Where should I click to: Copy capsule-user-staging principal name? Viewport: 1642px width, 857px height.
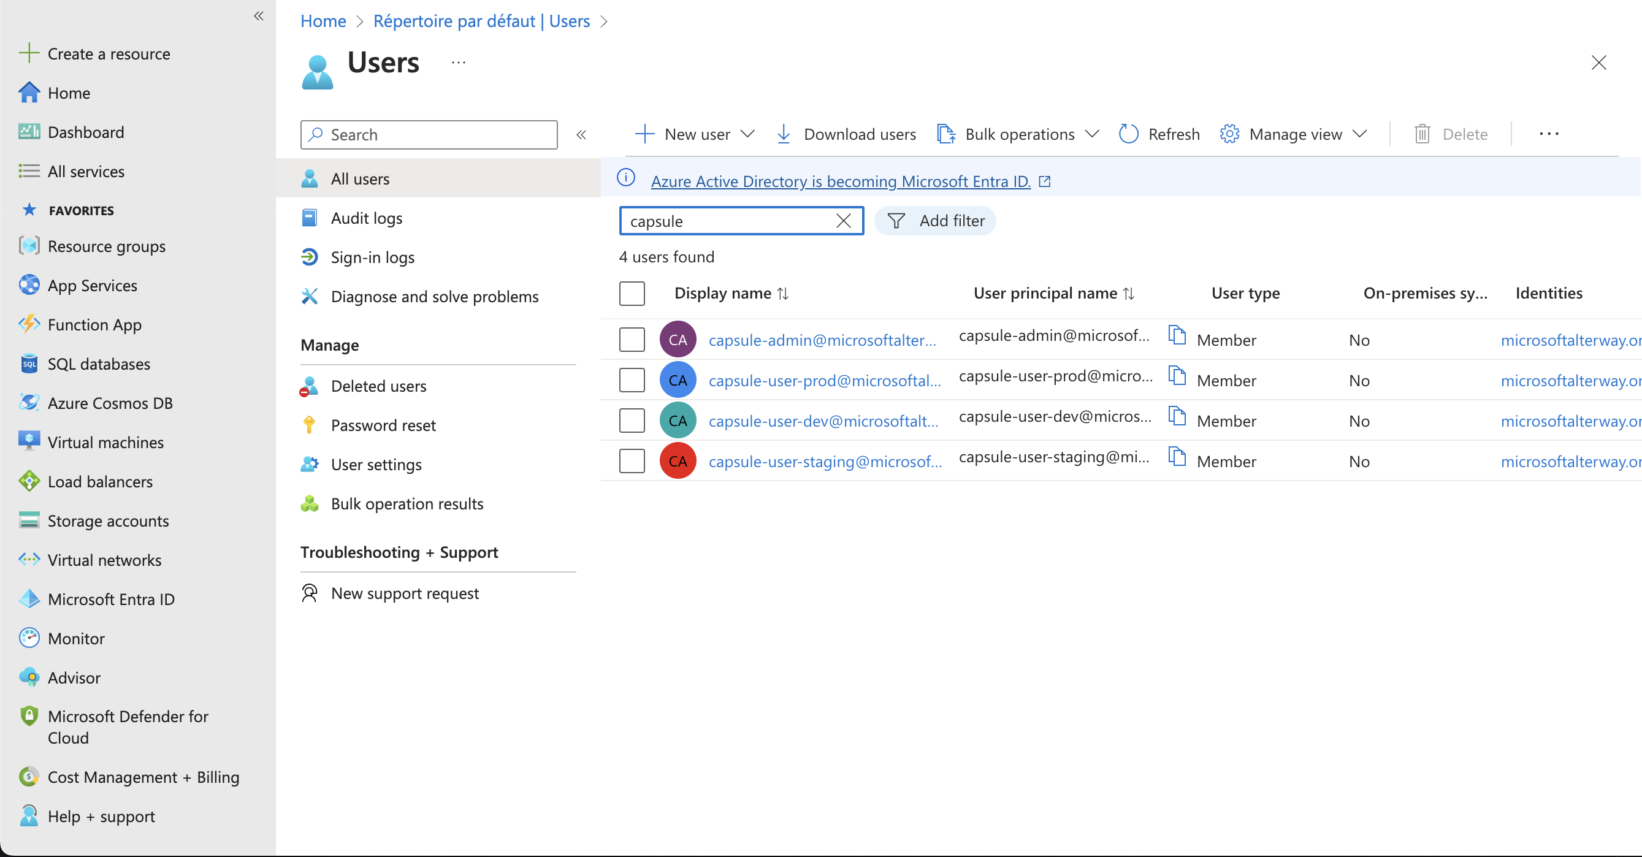pos(1177,457)
